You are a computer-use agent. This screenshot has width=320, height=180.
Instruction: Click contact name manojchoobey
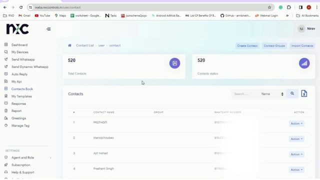103,138
